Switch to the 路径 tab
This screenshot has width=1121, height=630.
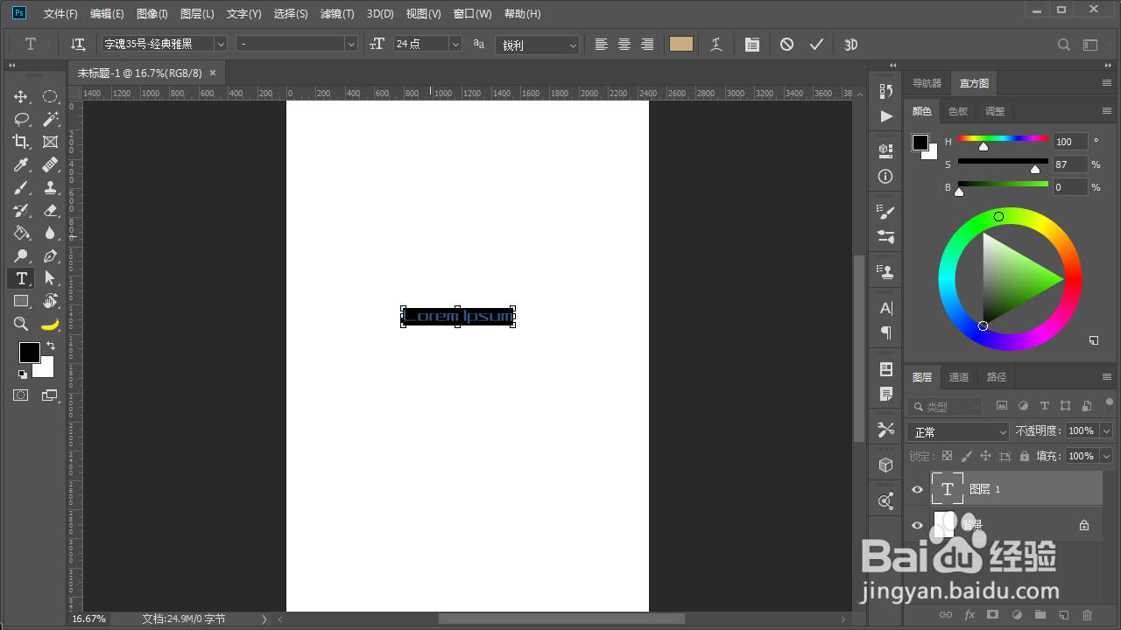click(x=997, y=377)
